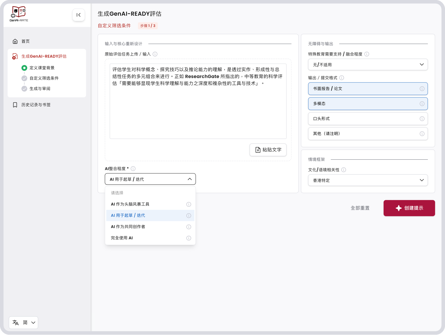Click the check marker beside 生成与审阅

coord(24,89)
